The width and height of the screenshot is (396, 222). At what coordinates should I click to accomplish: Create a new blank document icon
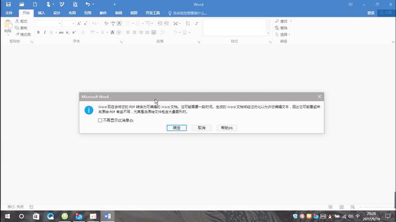pyautogui.click(x=35, y=4)
